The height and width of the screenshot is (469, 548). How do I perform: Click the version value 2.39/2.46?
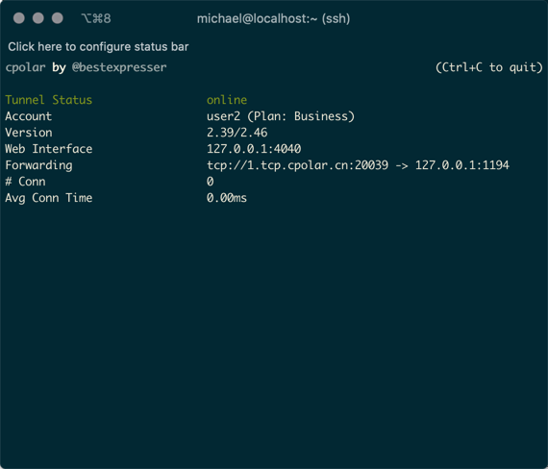tap(237, 133)
